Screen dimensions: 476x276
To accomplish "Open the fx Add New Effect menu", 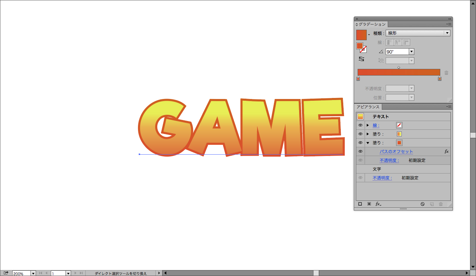I will point(378,204).
